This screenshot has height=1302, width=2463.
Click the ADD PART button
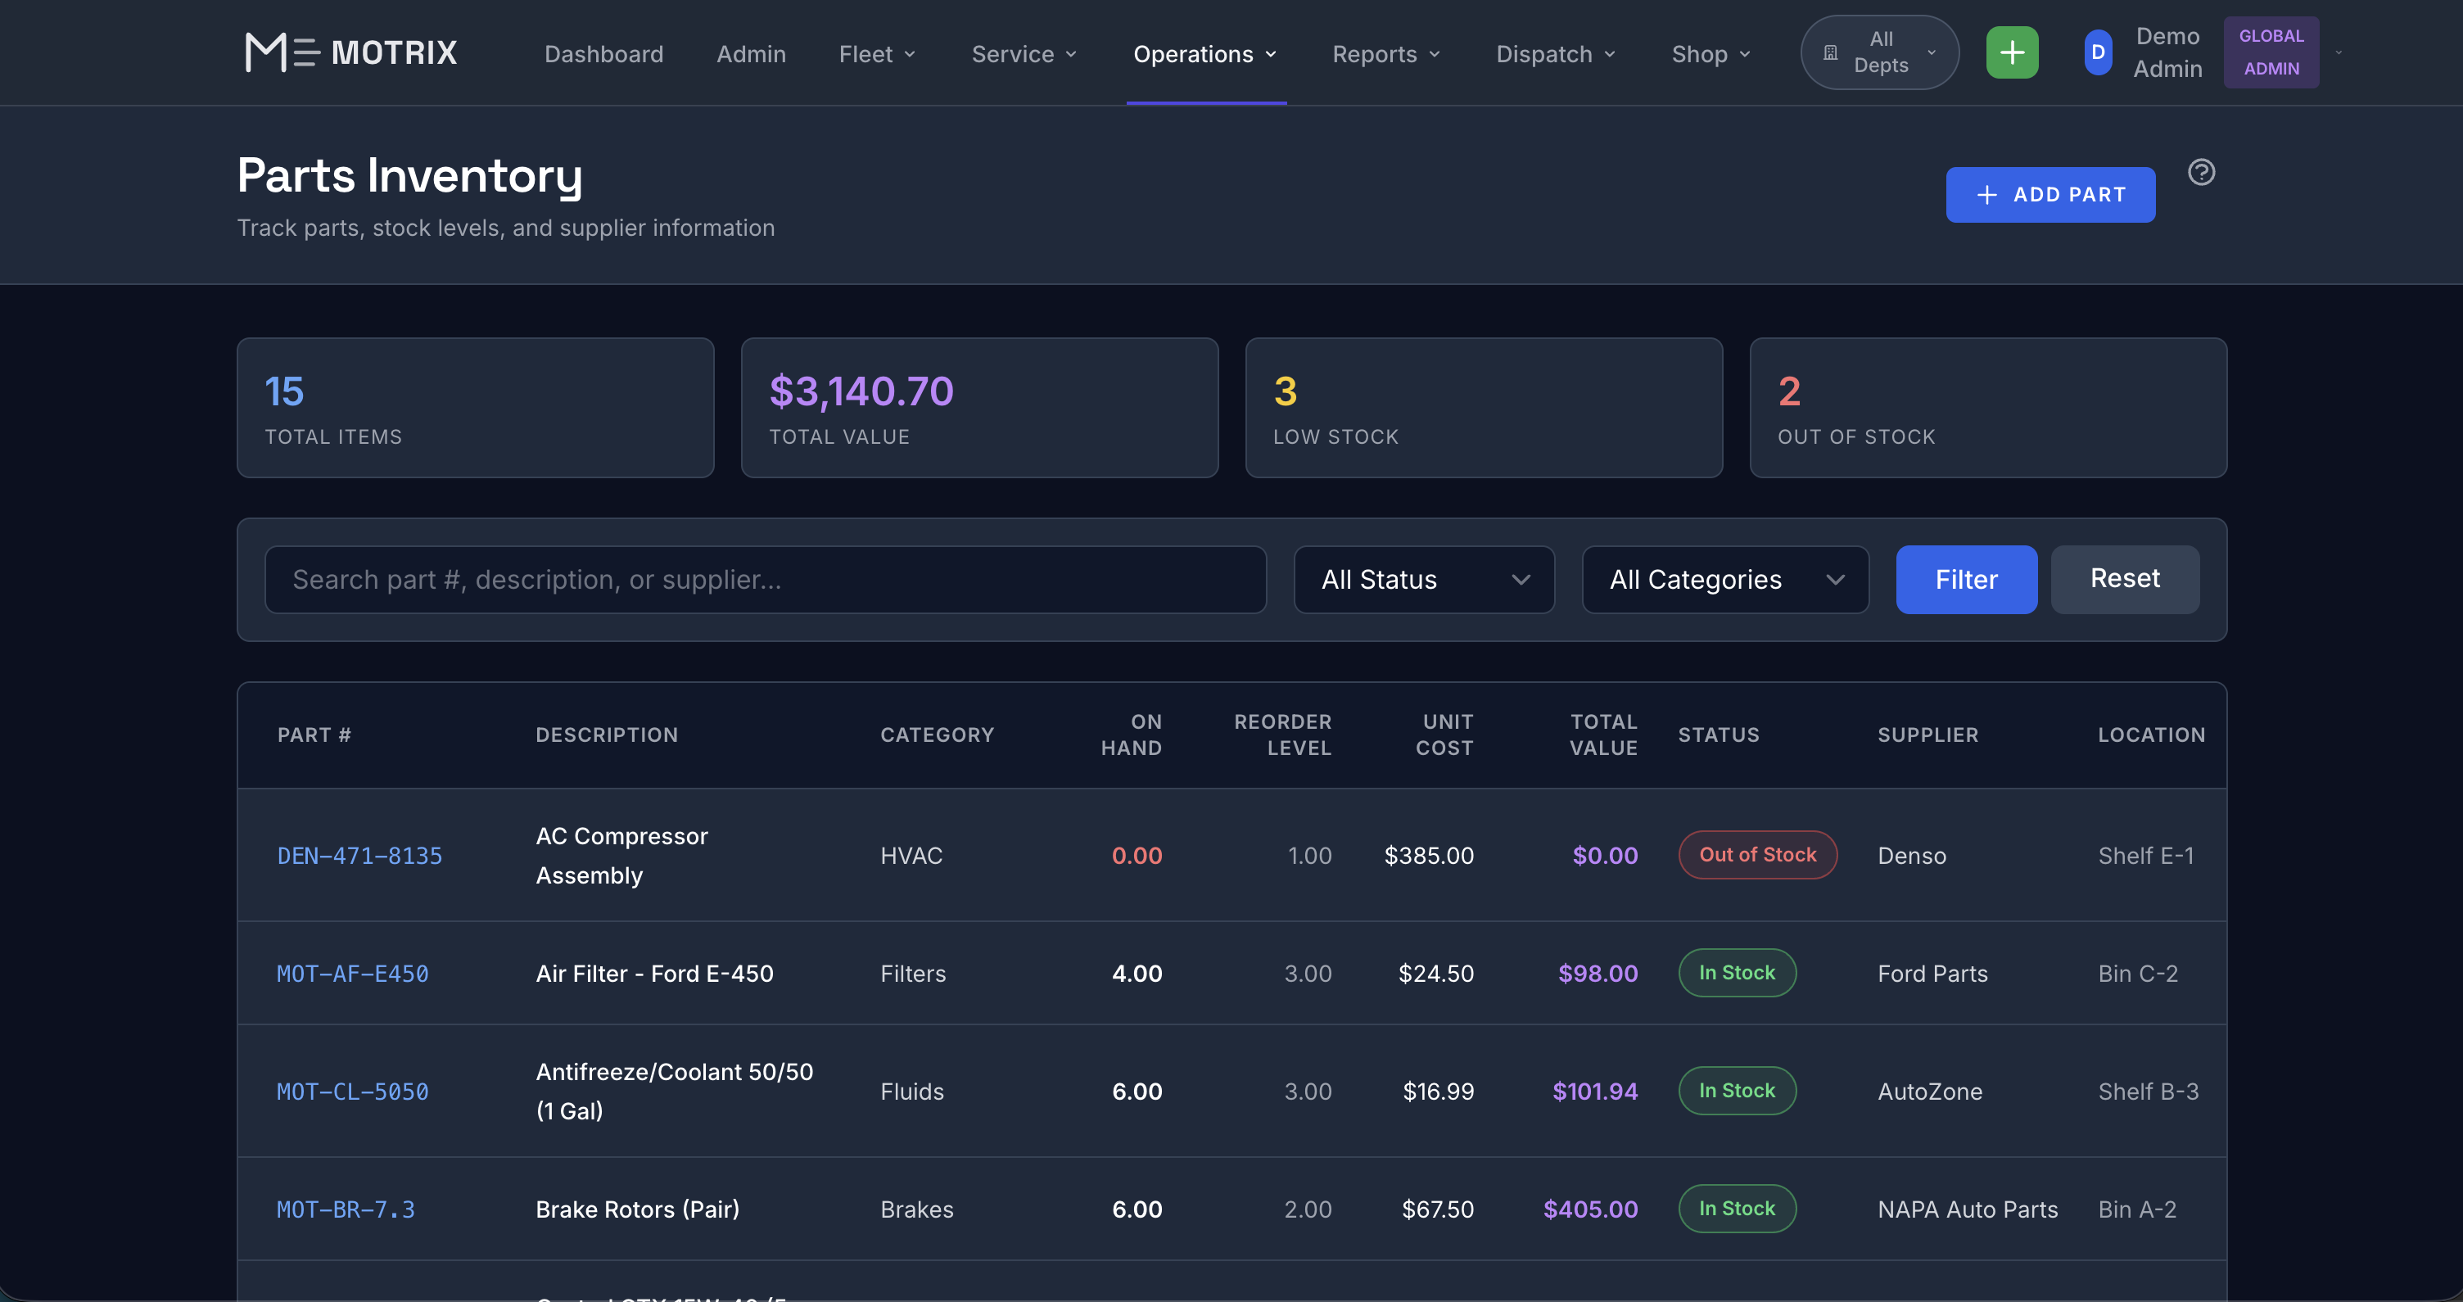pos(2050,194)
